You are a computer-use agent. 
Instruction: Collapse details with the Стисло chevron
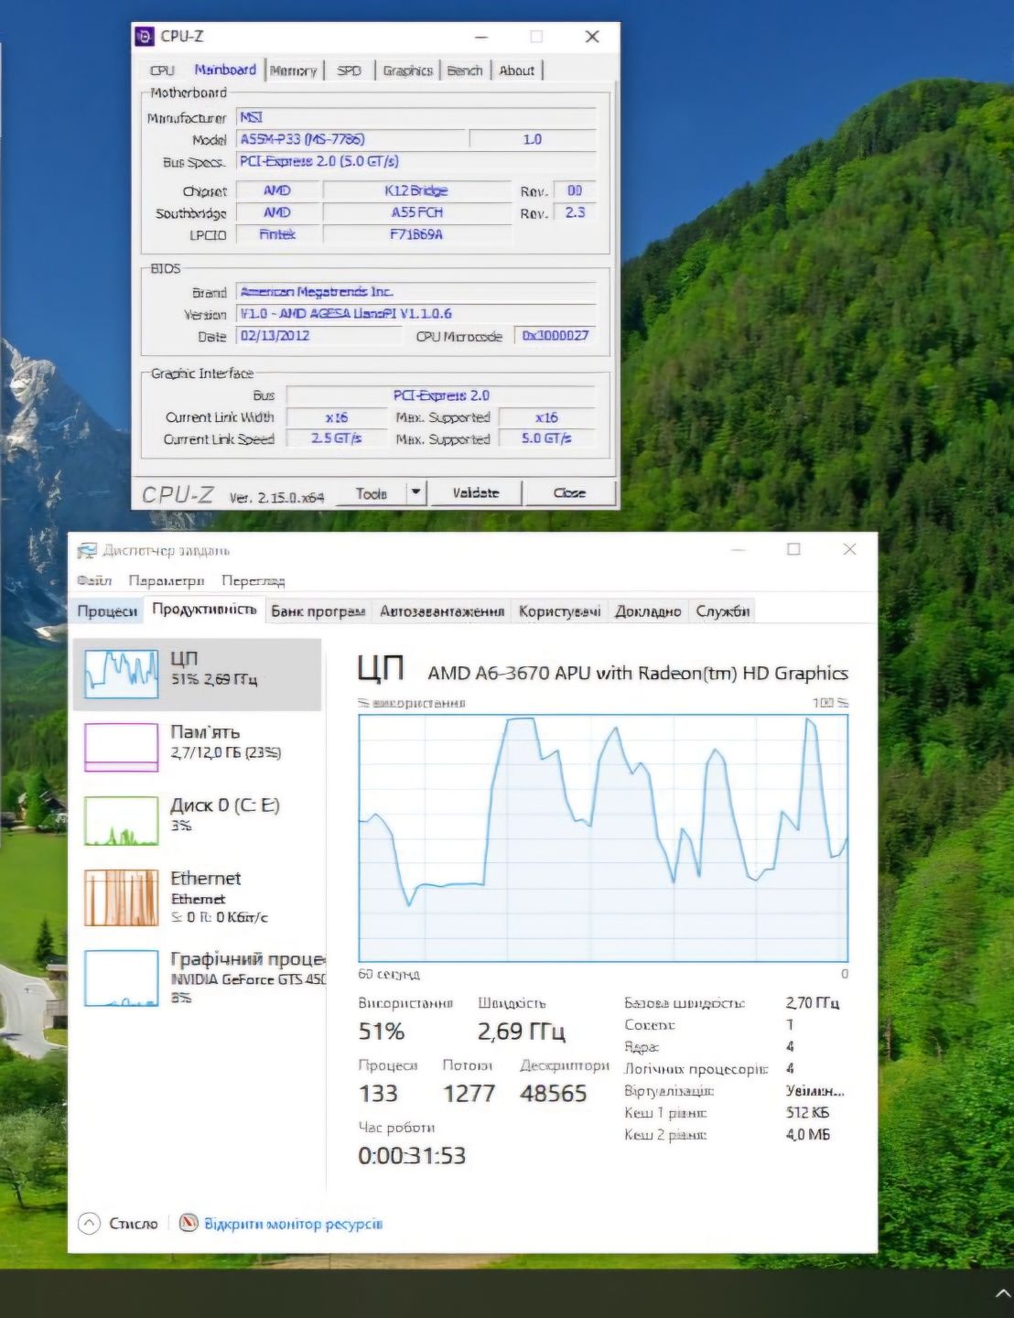pos(89,1223)
